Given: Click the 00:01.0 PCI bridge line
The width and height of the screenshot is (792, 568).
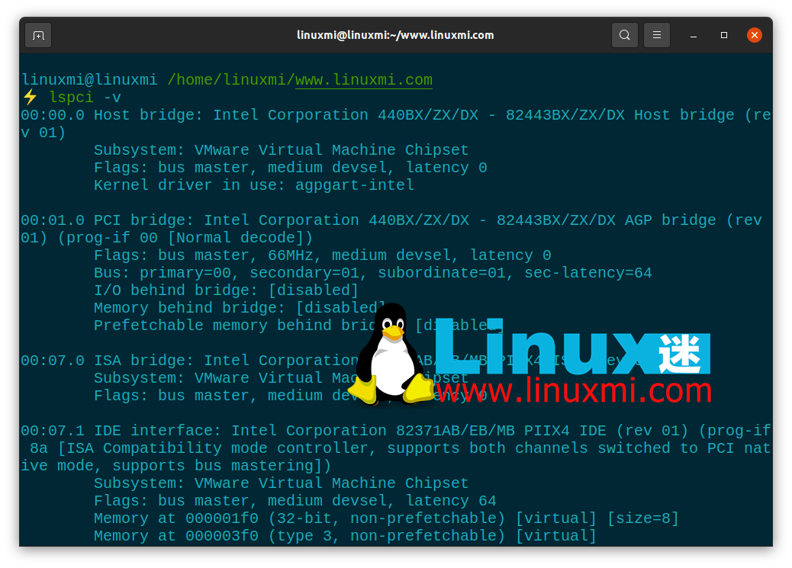Looking at the screenshot, I should [391, 220].
